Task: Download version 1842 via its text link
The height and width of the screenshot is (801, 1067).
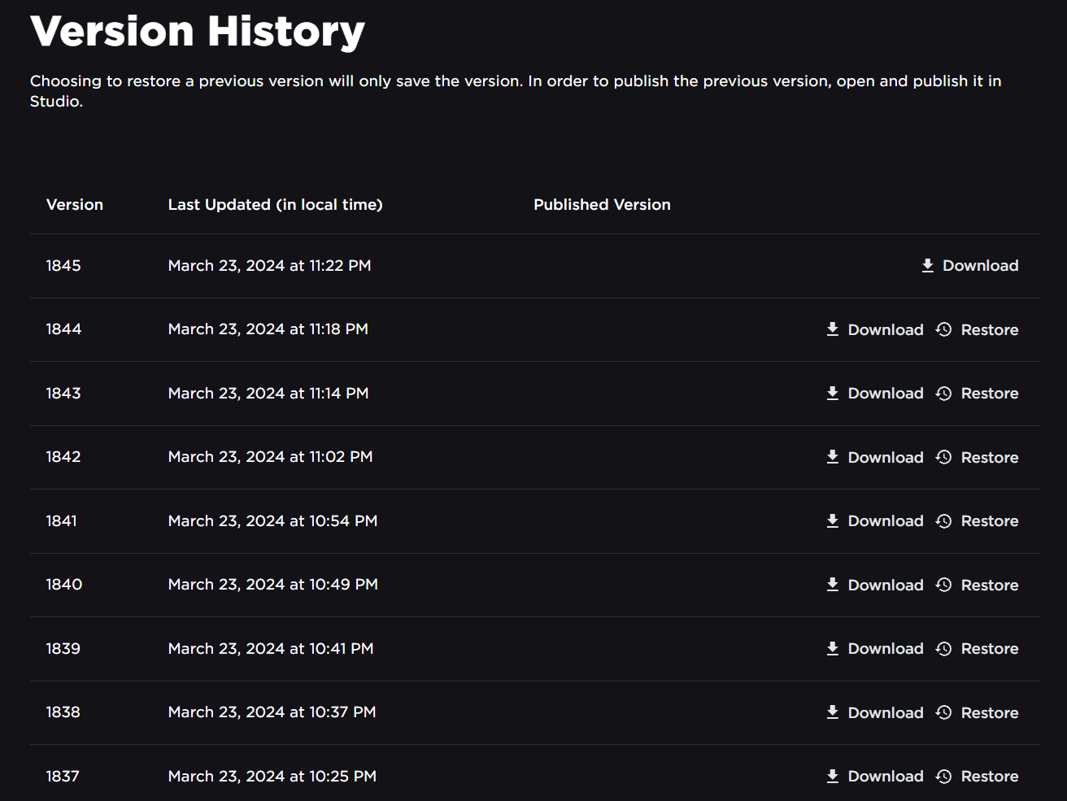Action: pos(886,457)
